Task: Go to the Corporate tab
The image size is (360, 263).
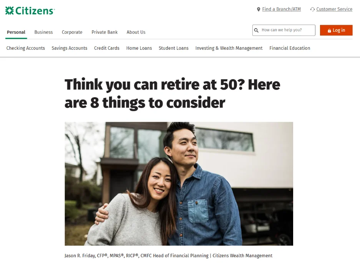Action: pos(72,32)
